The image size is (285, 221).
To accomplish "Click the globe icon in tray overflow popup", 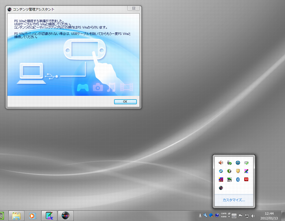I will (x=237, y=163).
